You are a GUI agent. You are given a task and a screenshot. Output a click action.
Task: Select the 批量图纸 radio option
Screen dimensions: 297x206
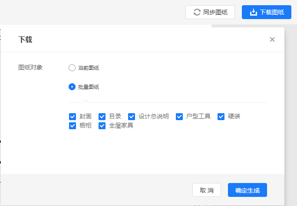(x=72, y=87)
